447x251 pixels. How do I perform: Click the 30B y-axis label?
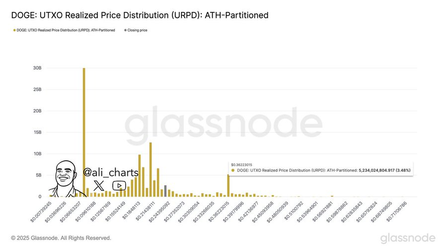[x=37, y=68]
